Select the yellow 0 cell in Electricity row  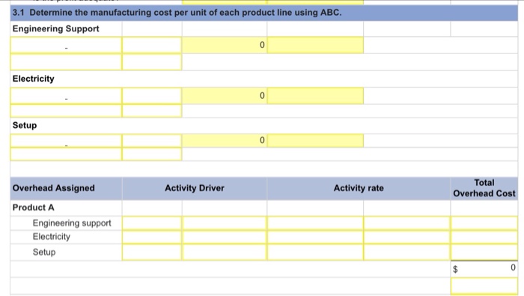tap(225, 96)
